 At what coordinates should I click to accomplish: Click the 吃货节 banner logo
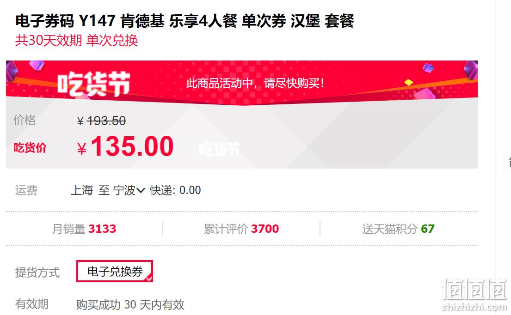94,84
